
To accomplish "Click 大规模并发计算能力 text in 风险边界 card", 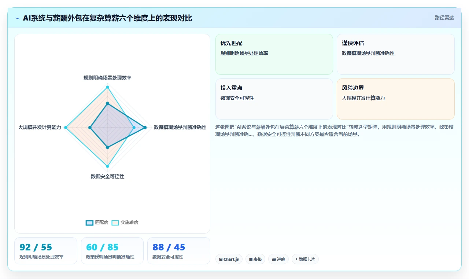I will (363, 98).
